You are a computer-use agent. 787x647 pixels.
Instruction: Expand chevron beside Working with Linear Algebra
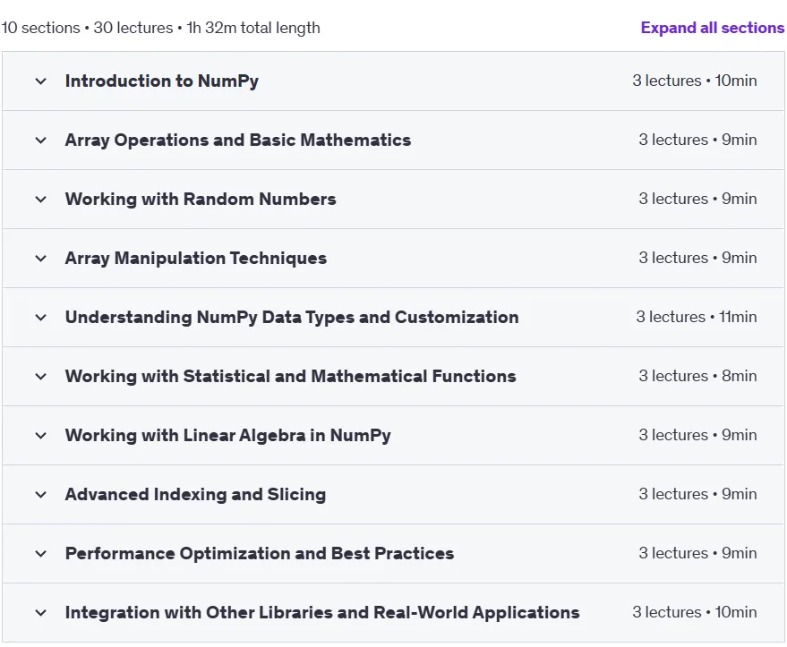tap(40, 436)
